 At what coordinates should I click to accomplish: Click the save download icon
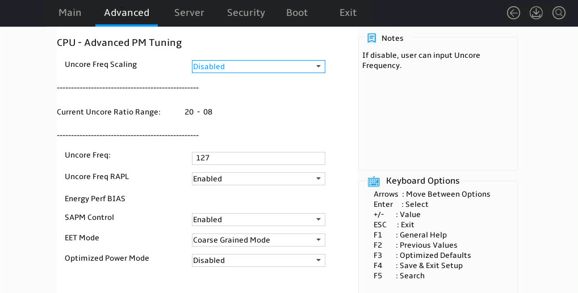click(x=536, y=13)
